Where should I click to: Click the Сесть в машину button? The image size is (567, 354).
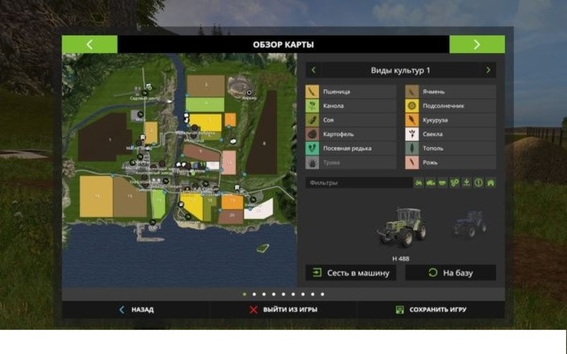351,273
